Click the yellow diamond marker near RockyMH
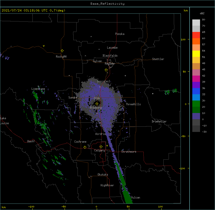Screen dimensions: 215x210 (x=62, y=51)
